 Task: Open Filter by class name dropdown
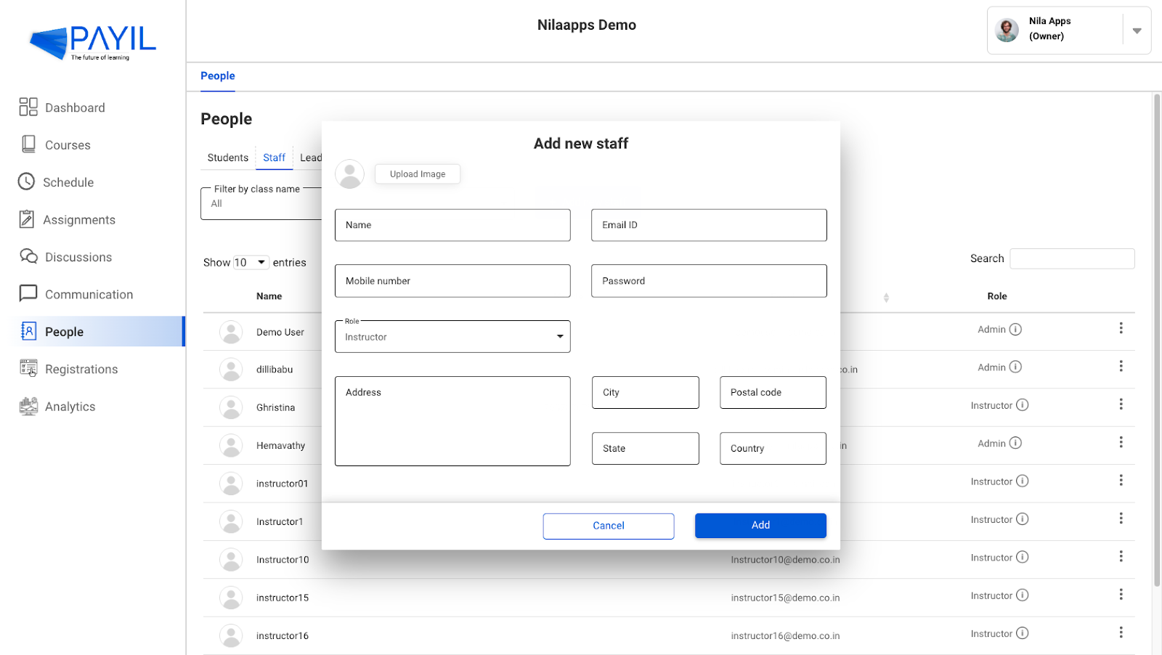261,203
